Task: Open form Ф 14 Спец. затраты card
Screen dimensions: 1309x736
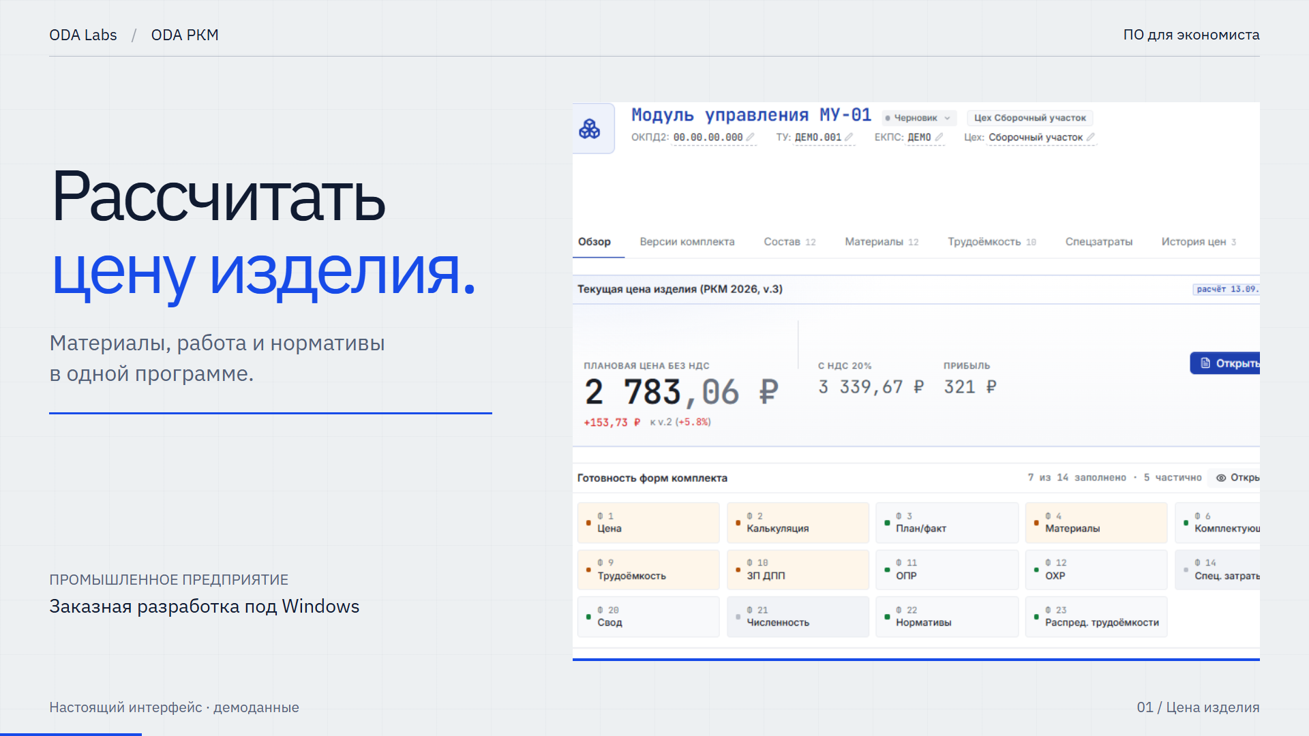Action: (x=1218, y=570)
